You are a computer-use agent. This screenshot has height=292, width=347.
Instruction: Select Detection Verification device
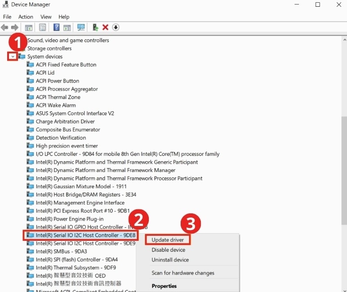[x=61, y=137]
